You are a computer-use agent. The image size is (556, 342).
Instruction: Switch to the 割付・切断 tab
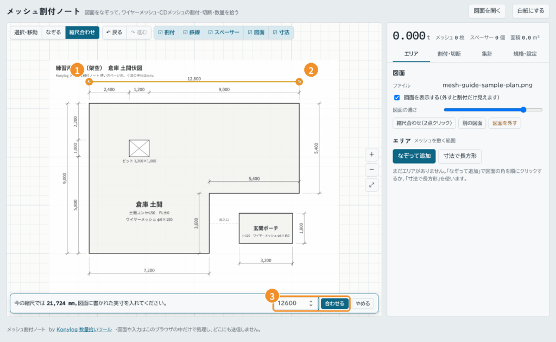coord(449,54)
